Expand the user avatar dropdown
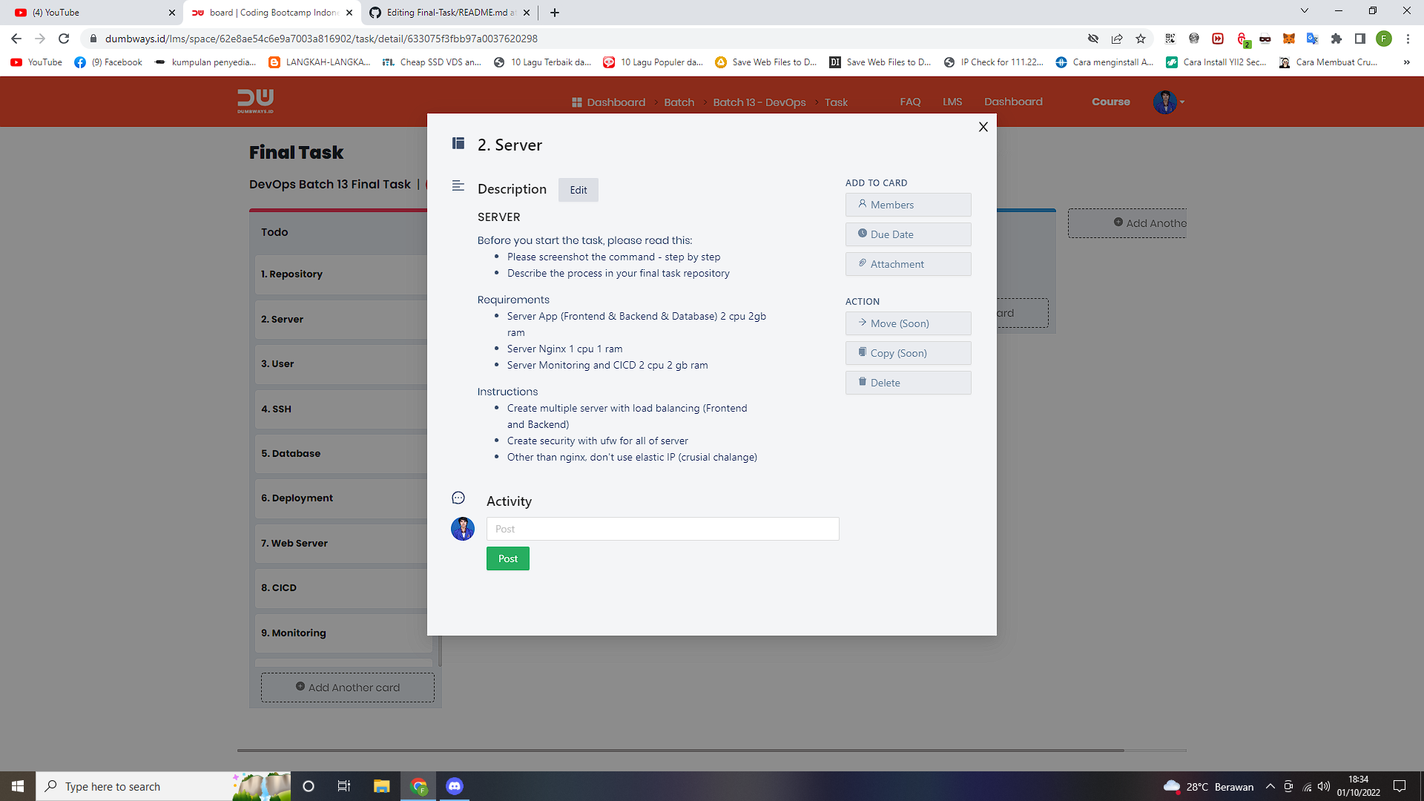Viewport: 1424px width, 801px height. (x=1169, y=102)
